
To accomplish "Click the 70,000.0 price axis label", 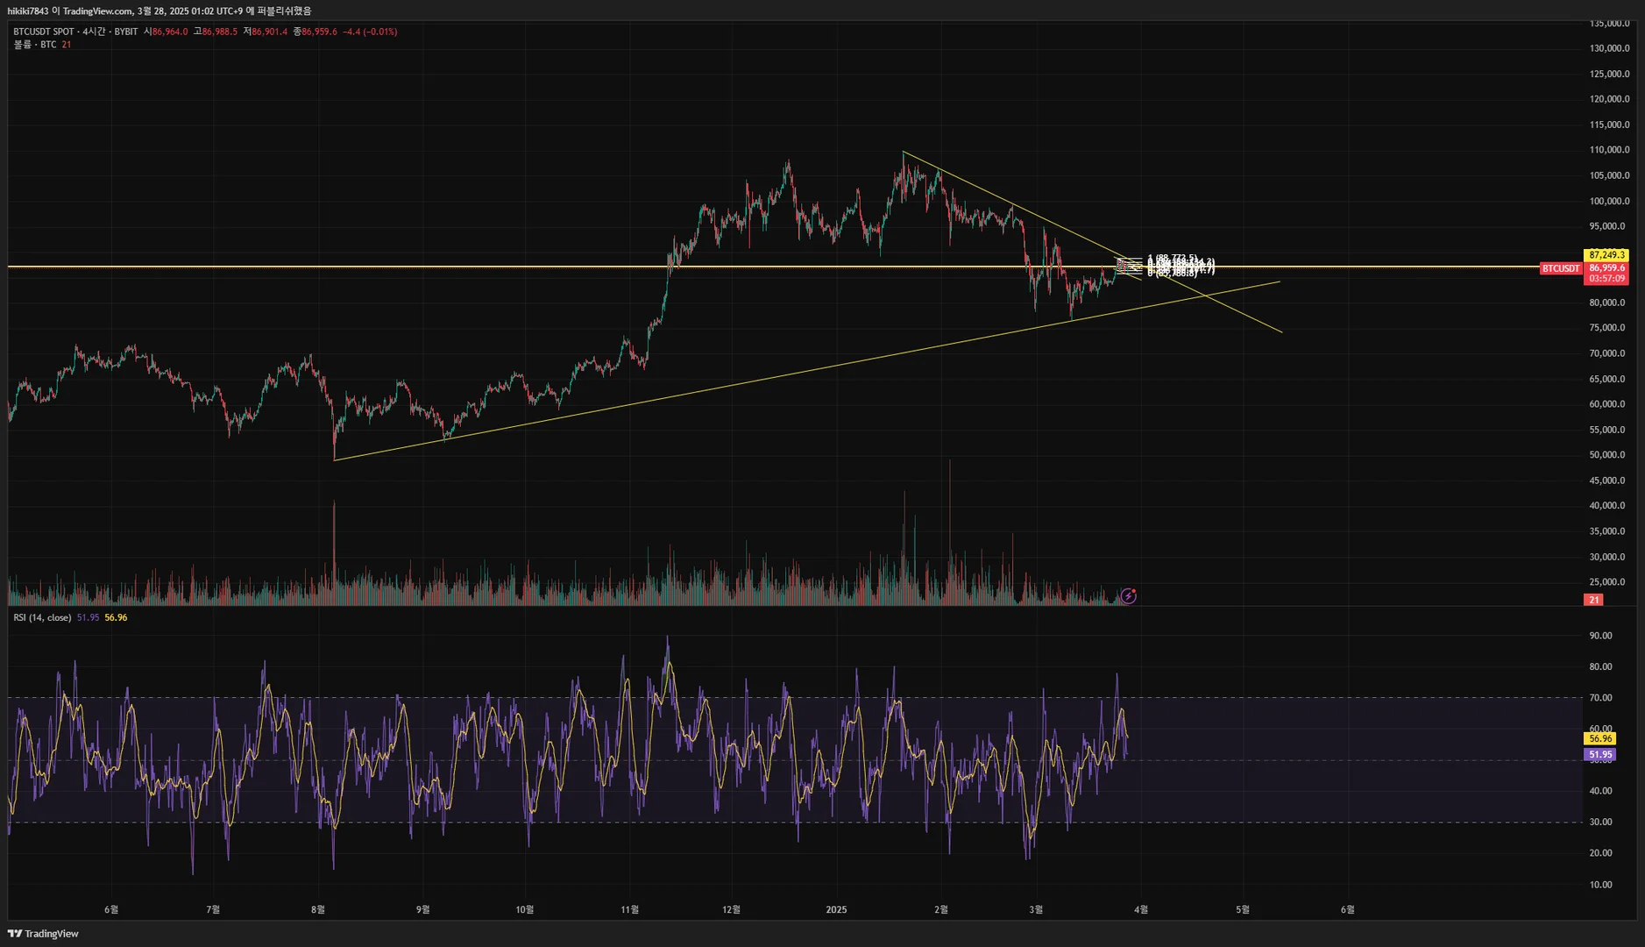I will click(x=1607, y=353).
